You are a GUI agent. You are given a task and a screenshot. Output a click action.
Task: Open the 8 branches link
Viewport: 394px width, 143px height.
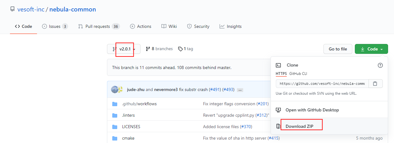[159, 49]
